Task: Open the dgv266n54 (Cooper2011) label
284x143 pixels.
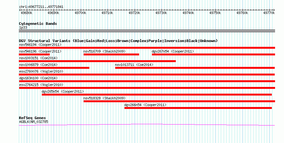Action: [x=145, y=105]
